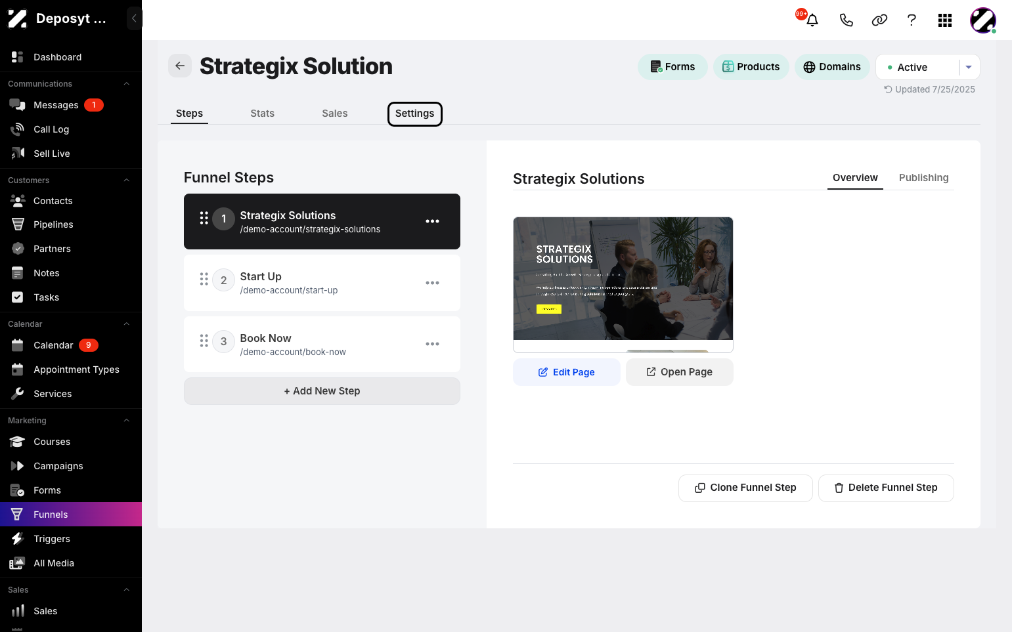Collapse the Customers section
The height and width of the screenshot is (632, 1012).
tap(127, 180)
